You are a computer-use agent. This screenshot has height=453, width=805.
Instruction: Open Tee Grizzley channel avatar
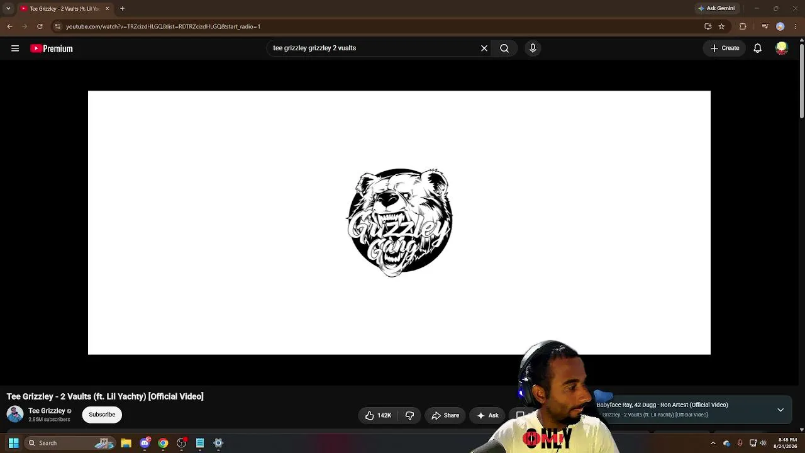point(15,415)
